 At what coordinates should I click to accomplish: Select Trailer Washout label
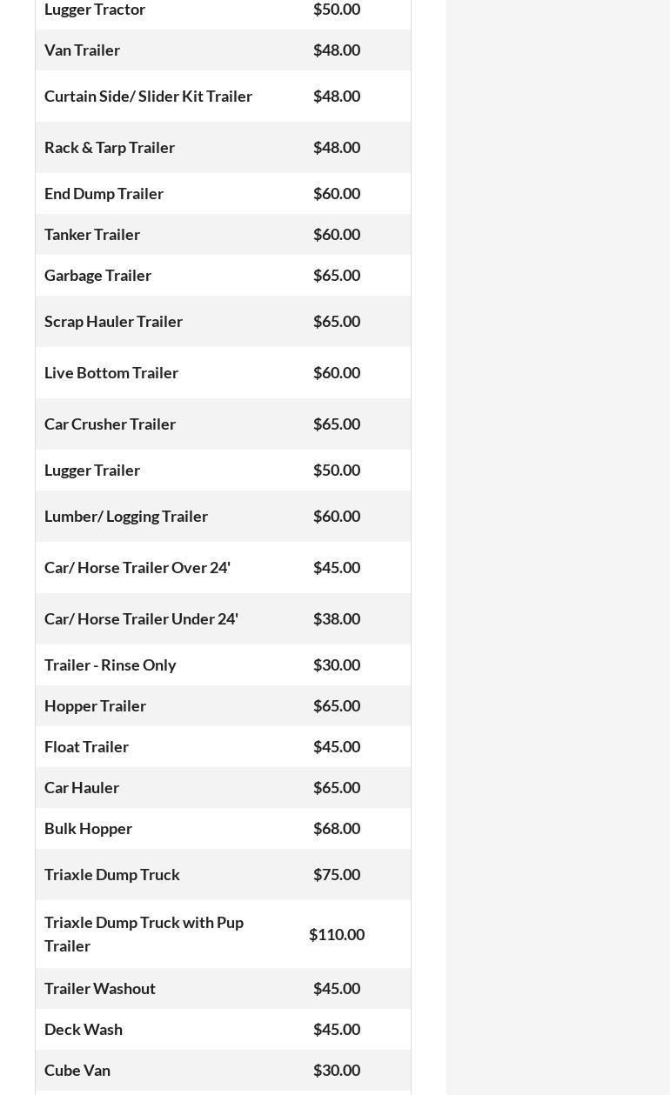(x=100, y=989)
